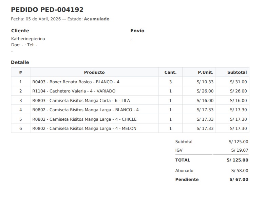Click the Detalle section heading
Screen dimensions: 264x203
tap(20, 62)
